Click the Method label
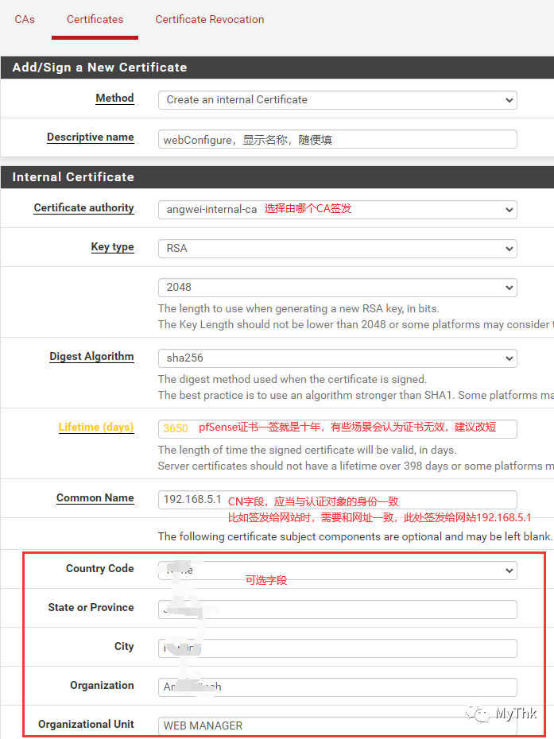This screenshot has width=554, height=739. tap(114, 98)
